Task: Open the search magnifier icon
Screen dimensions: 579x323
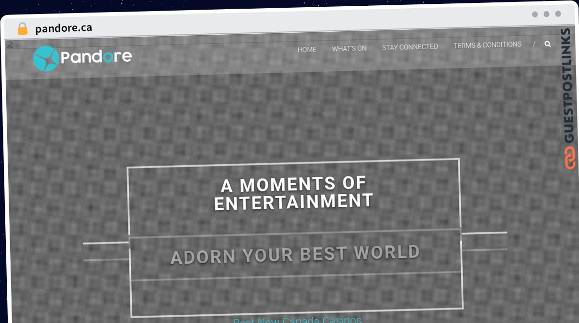Action: click(x=548, y=43)
